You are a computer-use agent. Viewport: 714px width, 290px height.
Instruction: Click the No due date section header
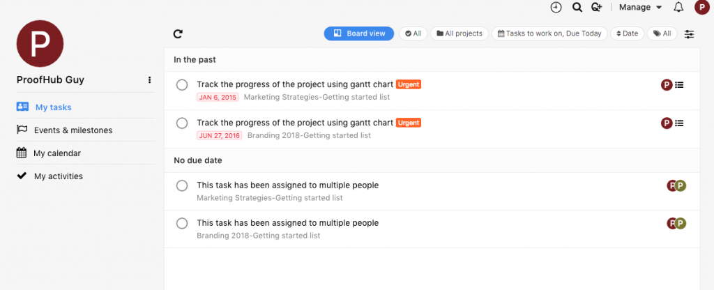click(198, 160)
